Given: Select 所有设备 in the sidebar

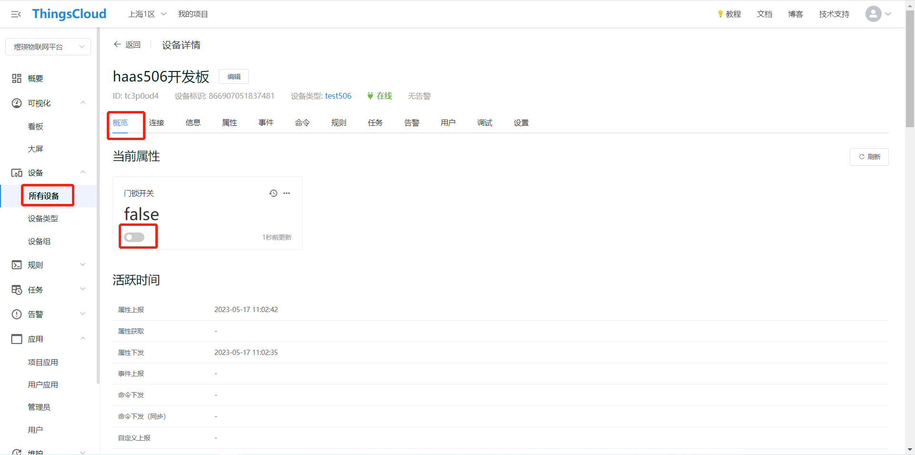Looking at the screenshot, I should [x=44, y=196].
